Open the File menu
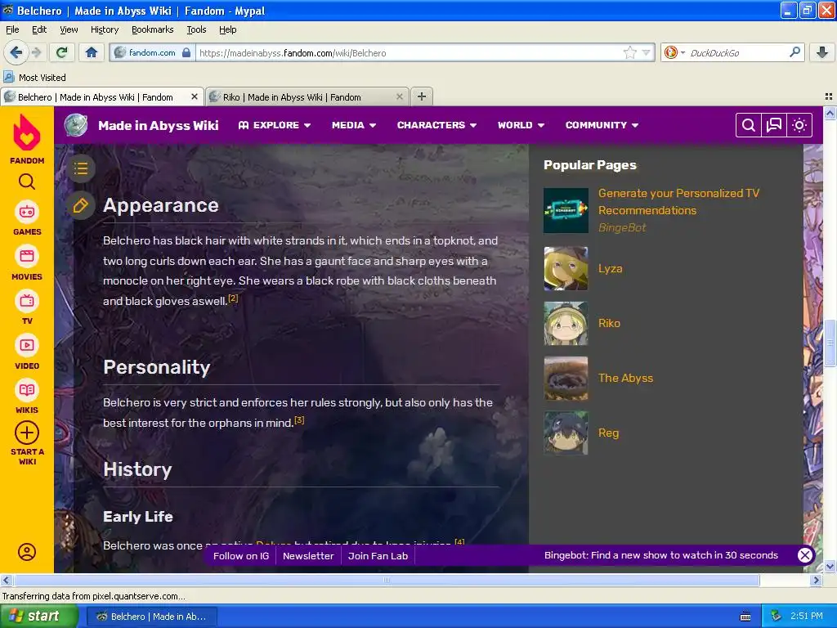Viewport: 837px width, 628px height. 12,29
